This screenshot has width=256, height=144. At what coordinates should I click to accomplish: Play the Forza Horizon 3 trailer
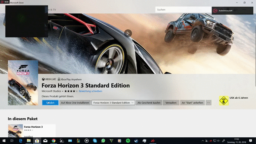tap(128, 33)
